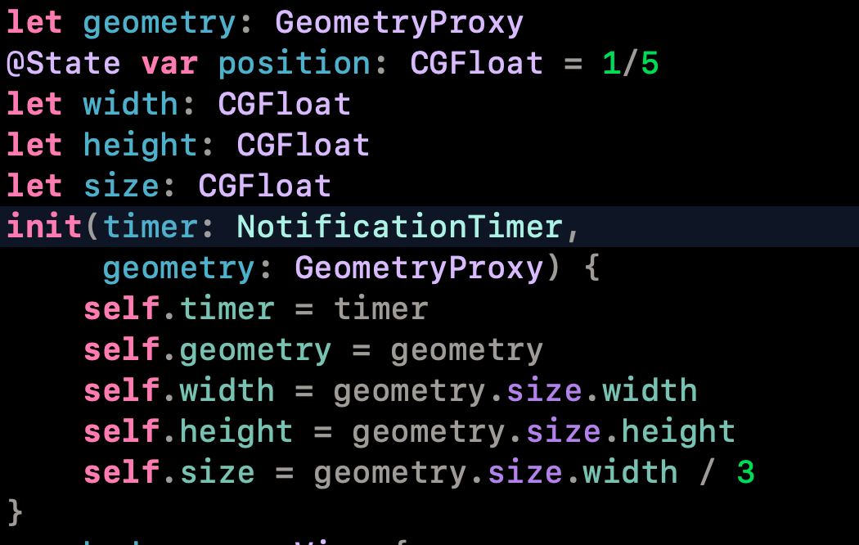Click 'position' variable name
859x545 pixels.
[295, 64]
